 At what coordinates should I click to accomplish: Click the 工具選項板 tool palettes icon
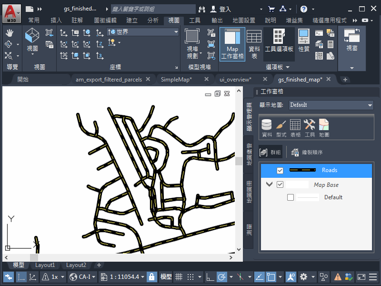(279, 43)
